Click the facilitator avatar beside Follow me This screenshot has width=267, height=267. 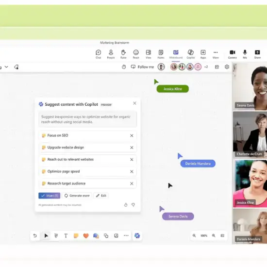pos(161,67)
